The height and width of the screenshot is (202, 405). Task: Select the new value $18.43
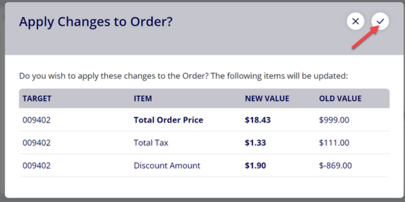pos(258,120)
